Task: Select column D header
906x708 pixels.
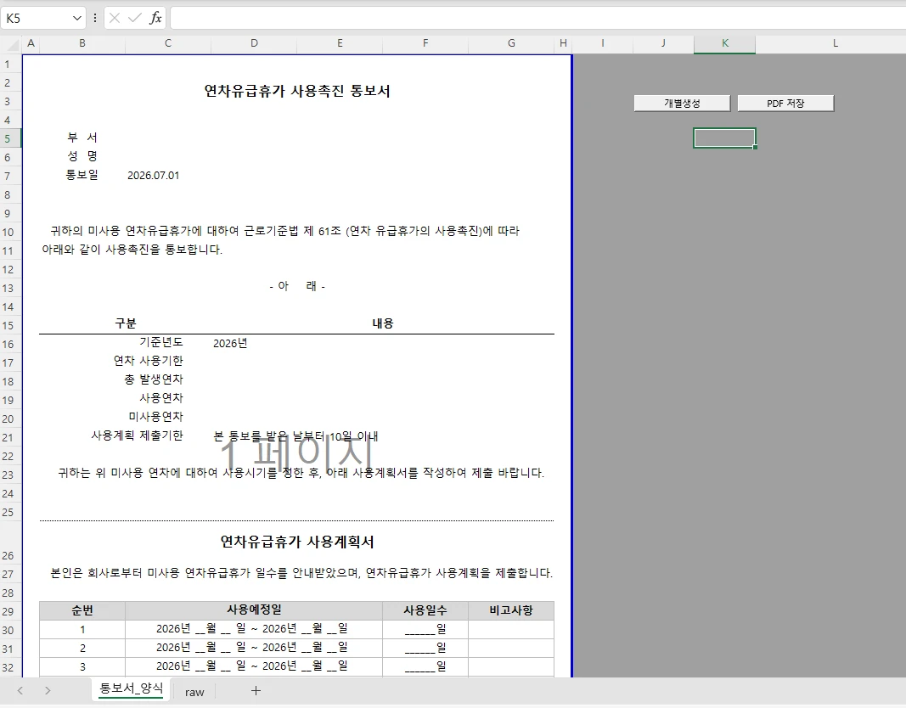Action: click(254, 43)
